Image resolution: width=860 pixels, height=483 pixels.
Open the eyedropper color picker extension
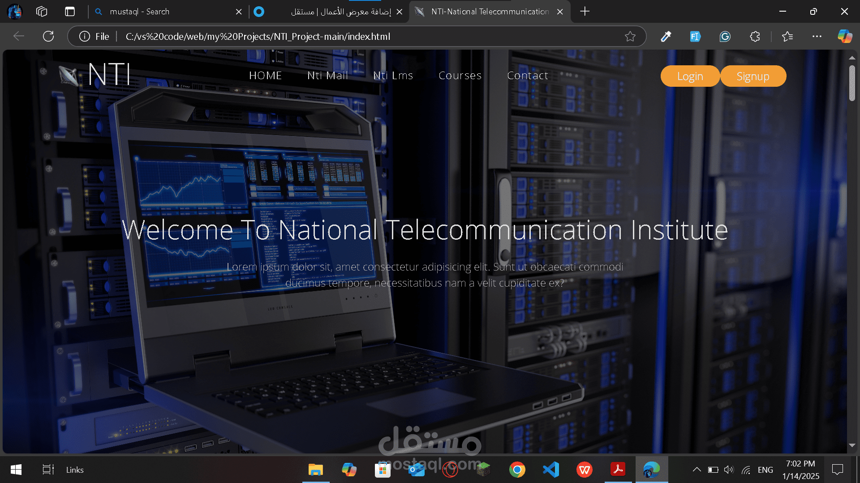pos(666,36)
